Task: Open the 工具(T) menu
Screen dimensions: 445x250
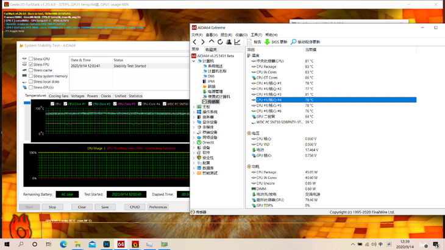Action: pos(255,35)
